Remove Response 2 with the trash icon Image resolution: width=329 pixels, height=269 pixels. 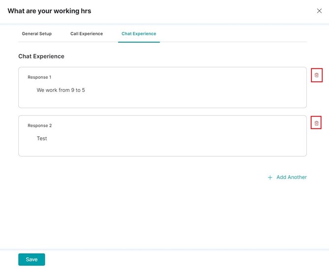point(316,123)
